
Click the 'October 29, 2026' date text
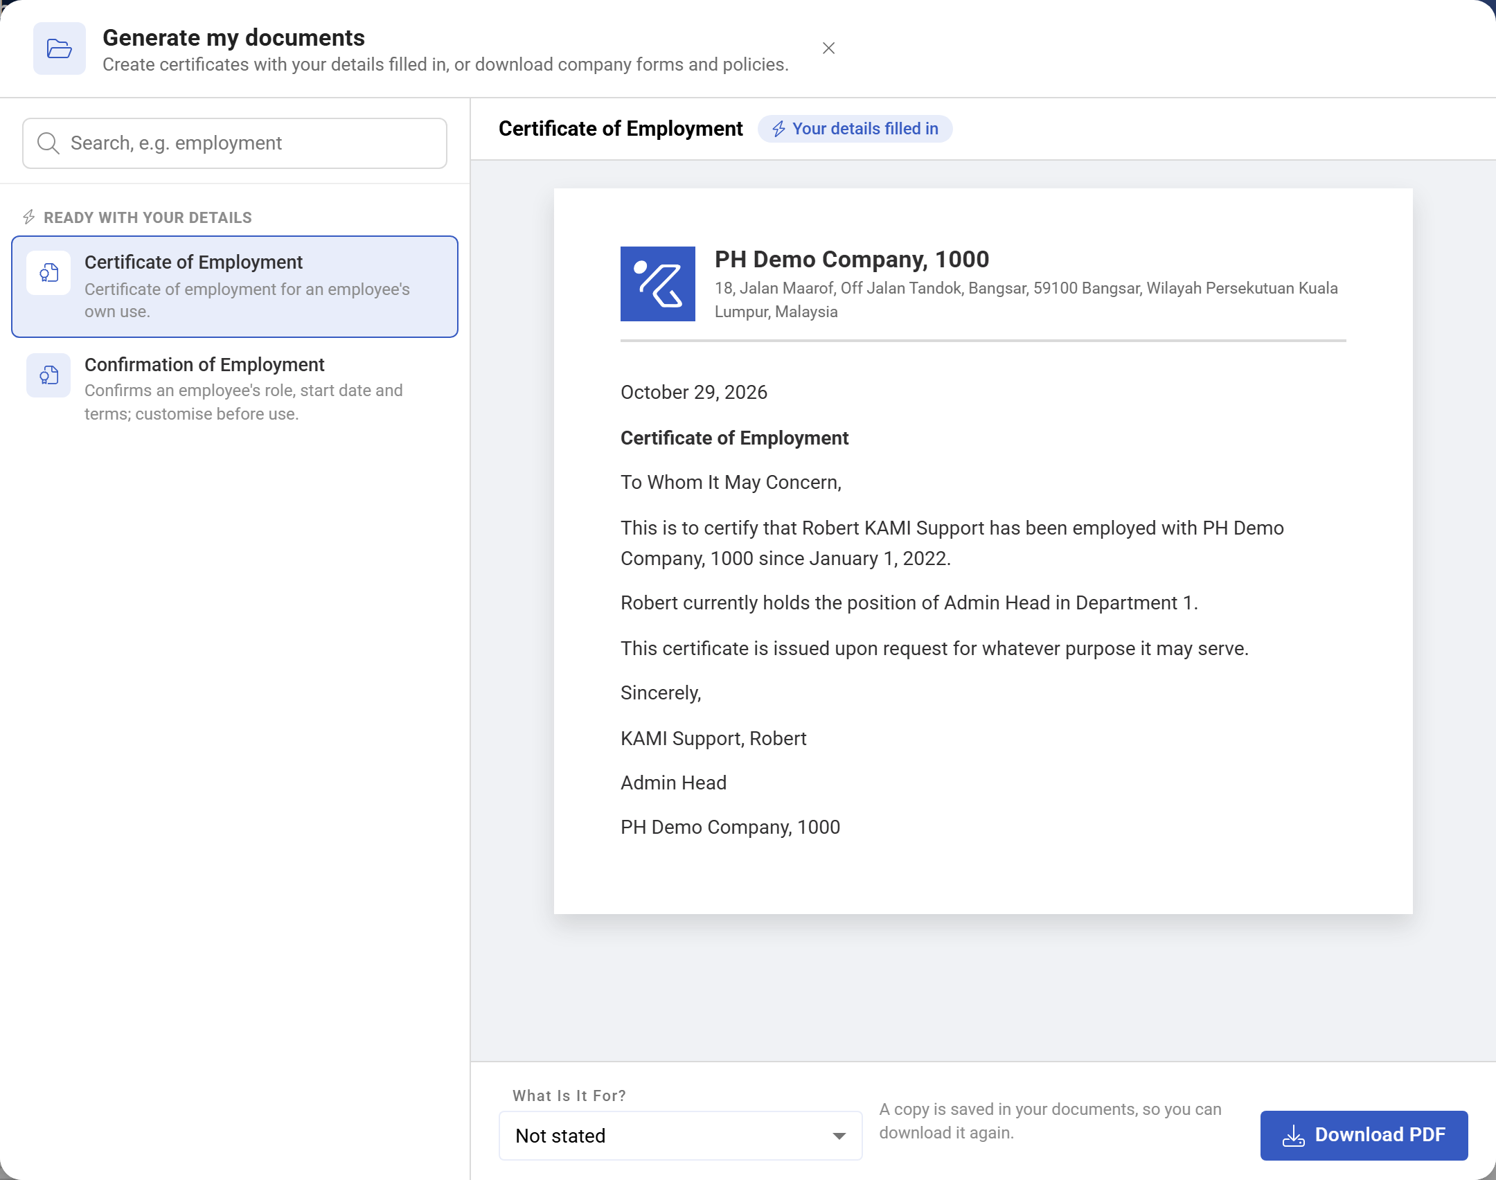coord(694,393)
